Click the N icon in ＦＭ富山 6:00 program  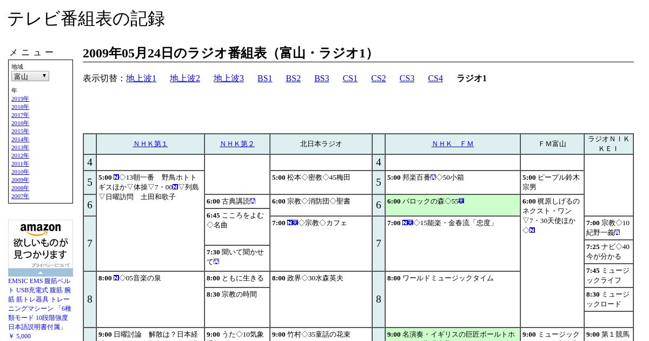click(x=532, y=231)
